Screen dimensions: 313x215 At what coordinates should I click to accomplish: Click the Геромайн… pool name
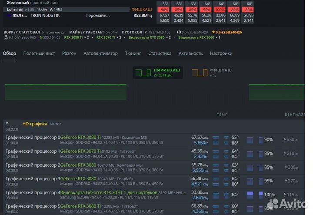click(x=98, y=15)
